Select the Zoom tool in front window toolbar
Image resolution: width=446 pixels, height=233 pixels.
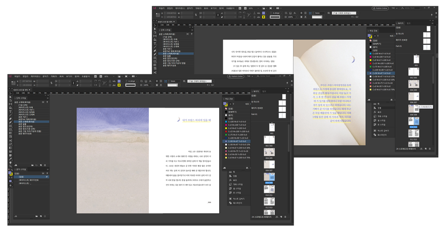point(10,167)
